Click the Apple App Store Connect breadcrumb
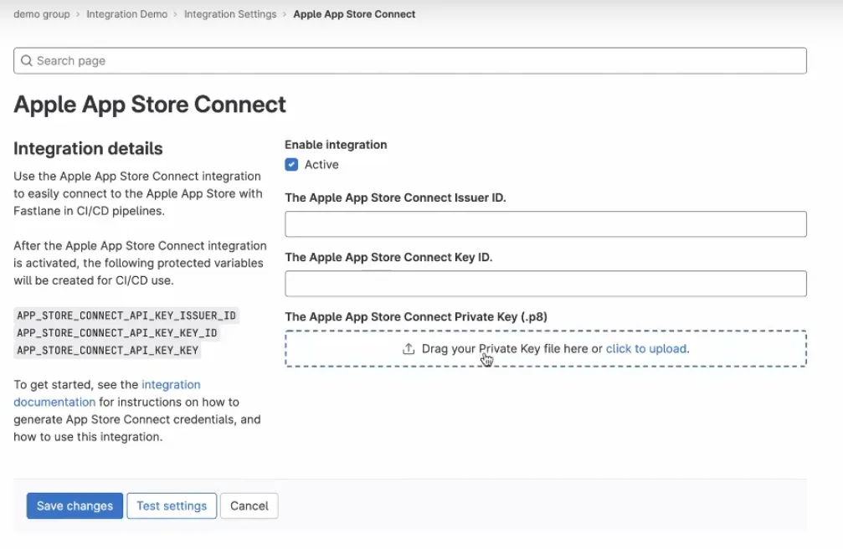This screenshot has height=549, width=843. pos(354,14)
